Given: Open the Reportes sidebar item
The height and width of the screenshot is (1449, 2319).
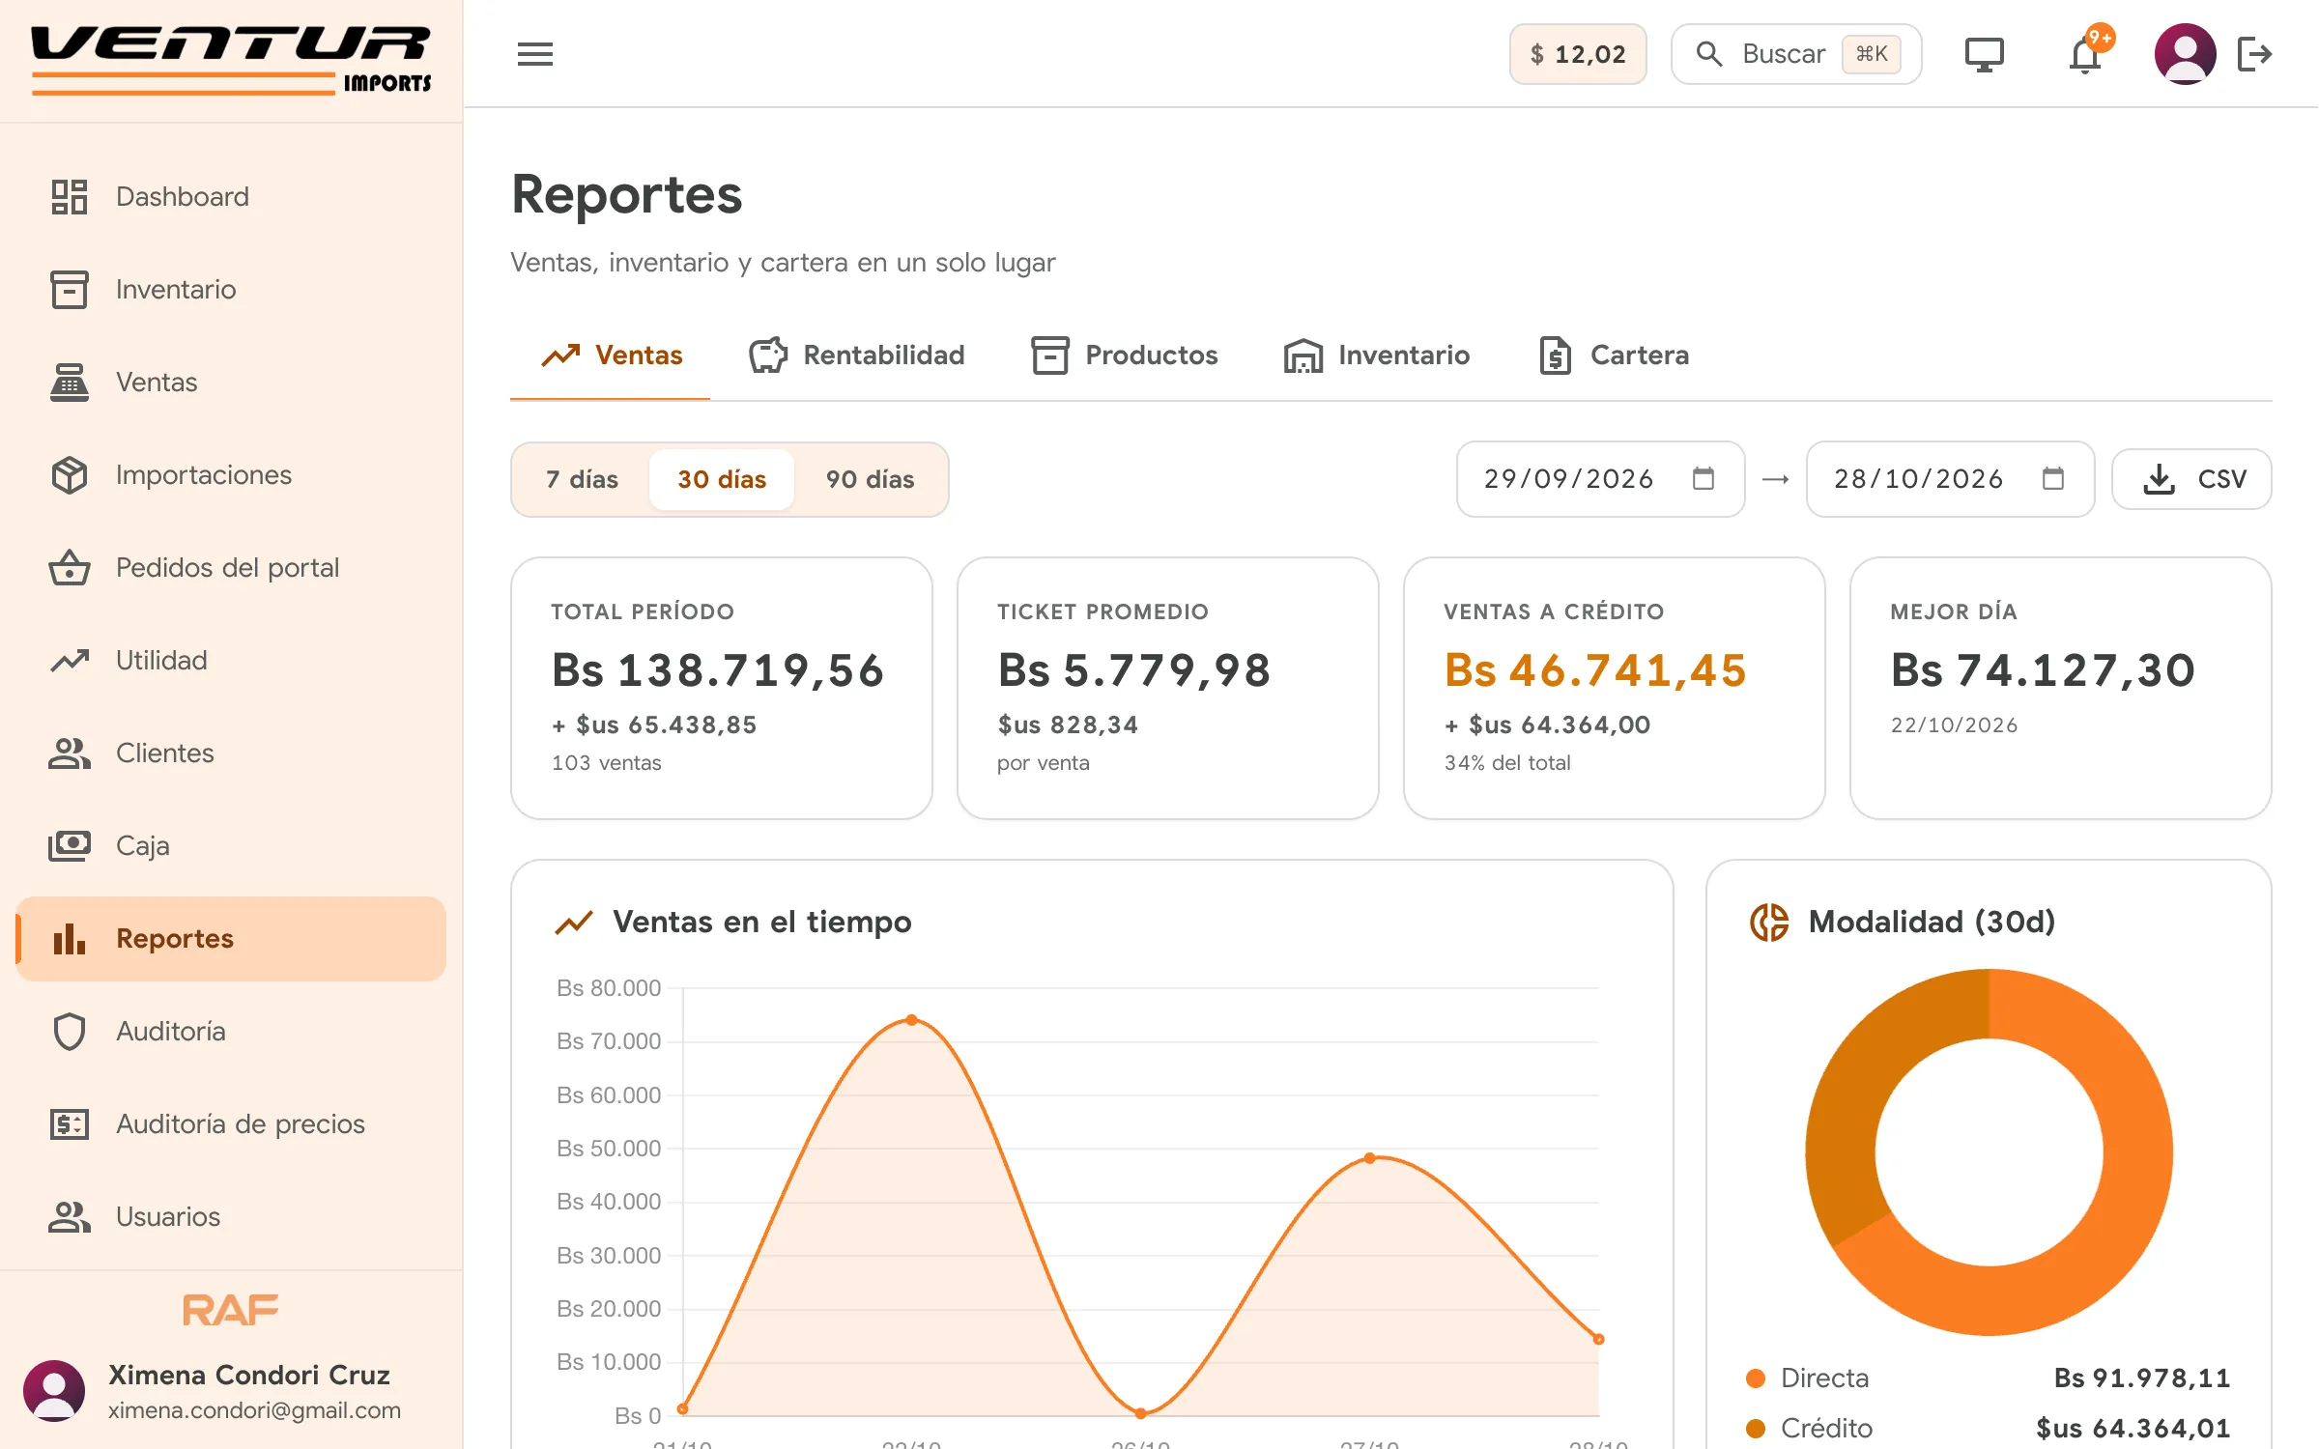Looking at the screenshot, I should click(231, 939).
